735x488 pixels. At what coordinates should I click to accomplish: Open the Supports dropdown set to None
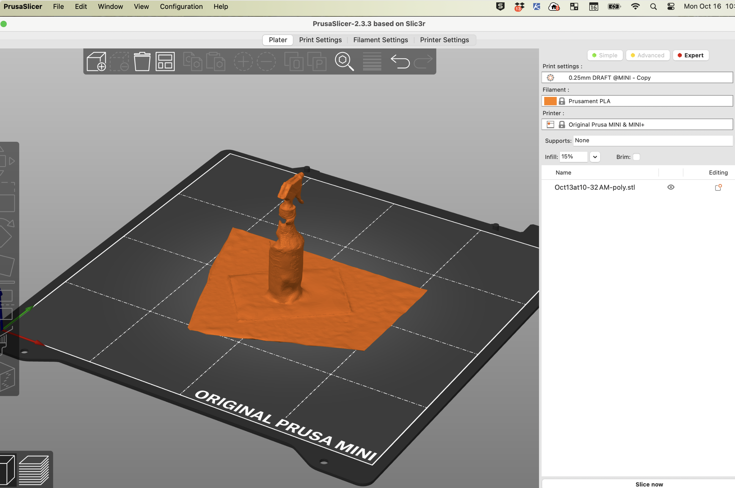point(653,140)
